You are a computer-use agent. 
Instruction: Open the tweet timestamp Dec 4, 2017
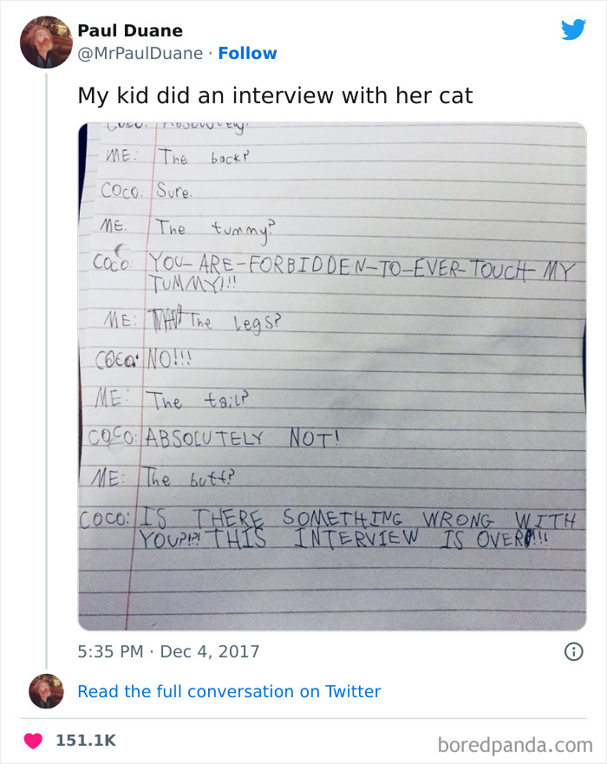pos(167,650)
